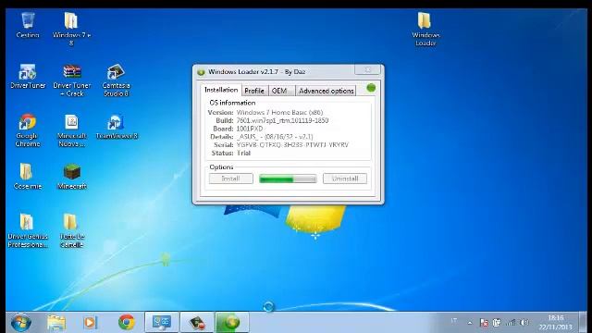Image resolution: width=592 pixels, height=333 pixels.
Task: Click the serial key text
Action: pos(292,144)
